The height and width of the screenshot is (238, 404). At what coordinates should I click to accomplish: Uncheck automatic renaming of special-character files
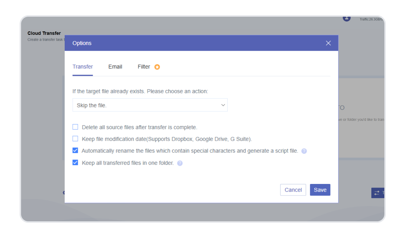75,150
